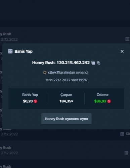Click the Bahis Yap dialog header icon

[x=10, y=51]
